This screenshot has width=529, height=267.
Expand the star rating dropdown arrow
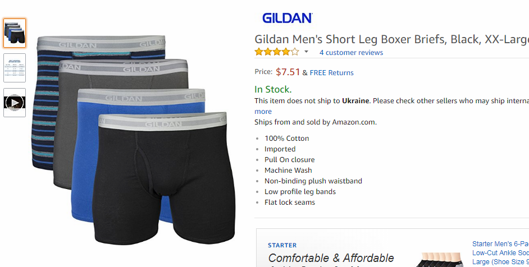point(306,52)
